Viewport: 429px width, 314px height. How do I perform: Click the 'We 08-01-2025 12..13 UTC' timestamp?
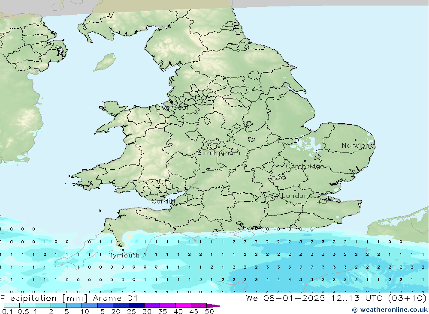coord(316,298)
